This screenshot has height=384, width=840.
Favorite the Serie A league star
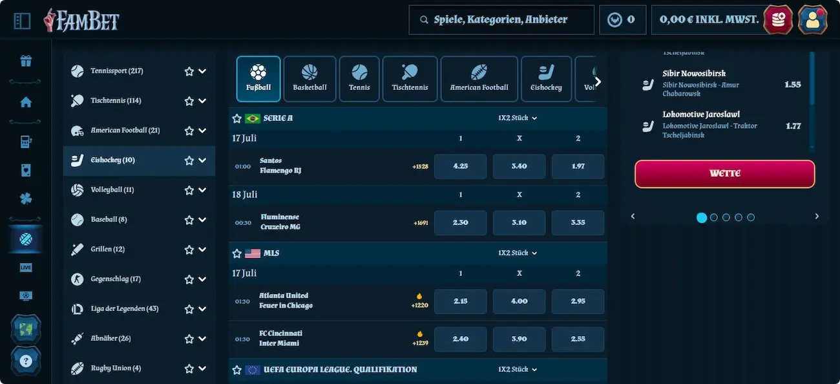(237, 118)
